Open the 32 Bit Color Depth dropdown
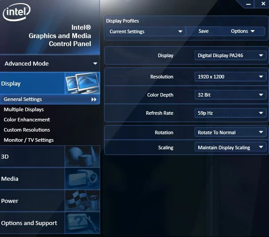The width and height of the screenshot is (269, 237). (230, 95)
